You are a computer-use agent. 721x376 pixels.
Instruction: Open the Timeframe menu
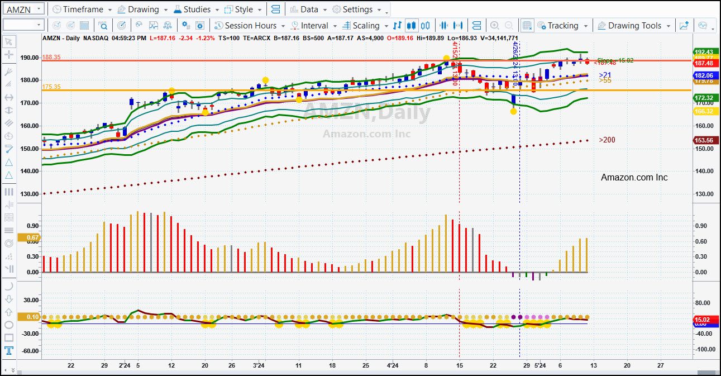click(x=79, y=9)
